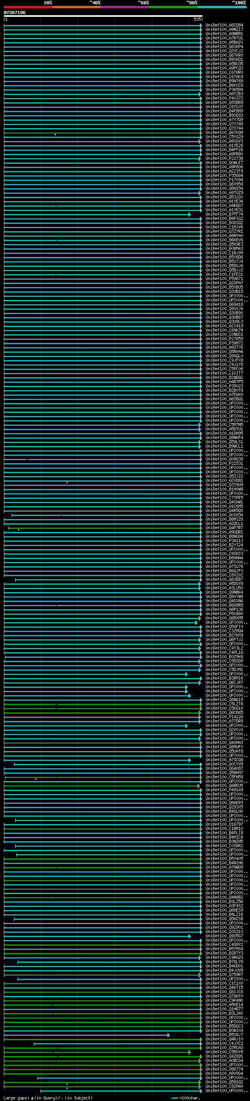The image size is (250, 1101).
Task: Click the red 20% identity legend segment
Action: pyautogui.click(x=28, y=7)
